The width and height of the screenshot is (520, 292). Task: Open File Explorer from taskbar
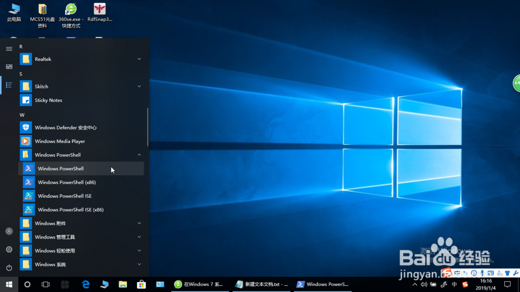click(x=123, y=284)
